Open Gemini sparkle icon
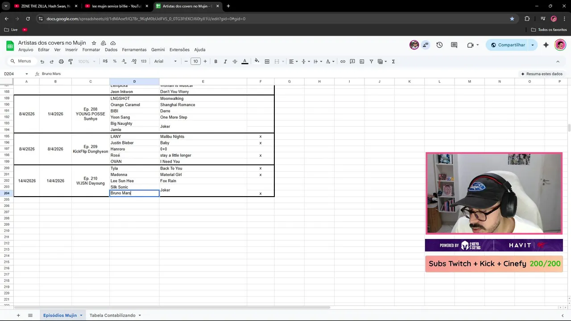This screenshot has height=321, width=571. (546, 45)
